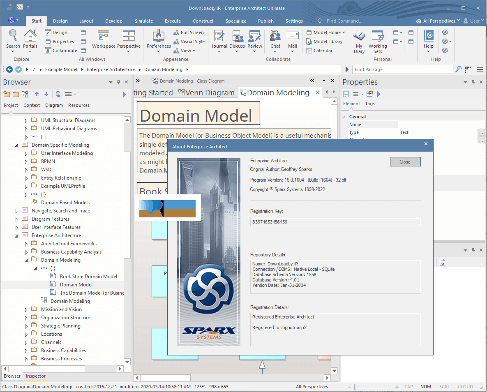Viewport: 487px width, 392px height.
Task: Click move up arrow in Browser toolbar
Action: click(37, 94)
